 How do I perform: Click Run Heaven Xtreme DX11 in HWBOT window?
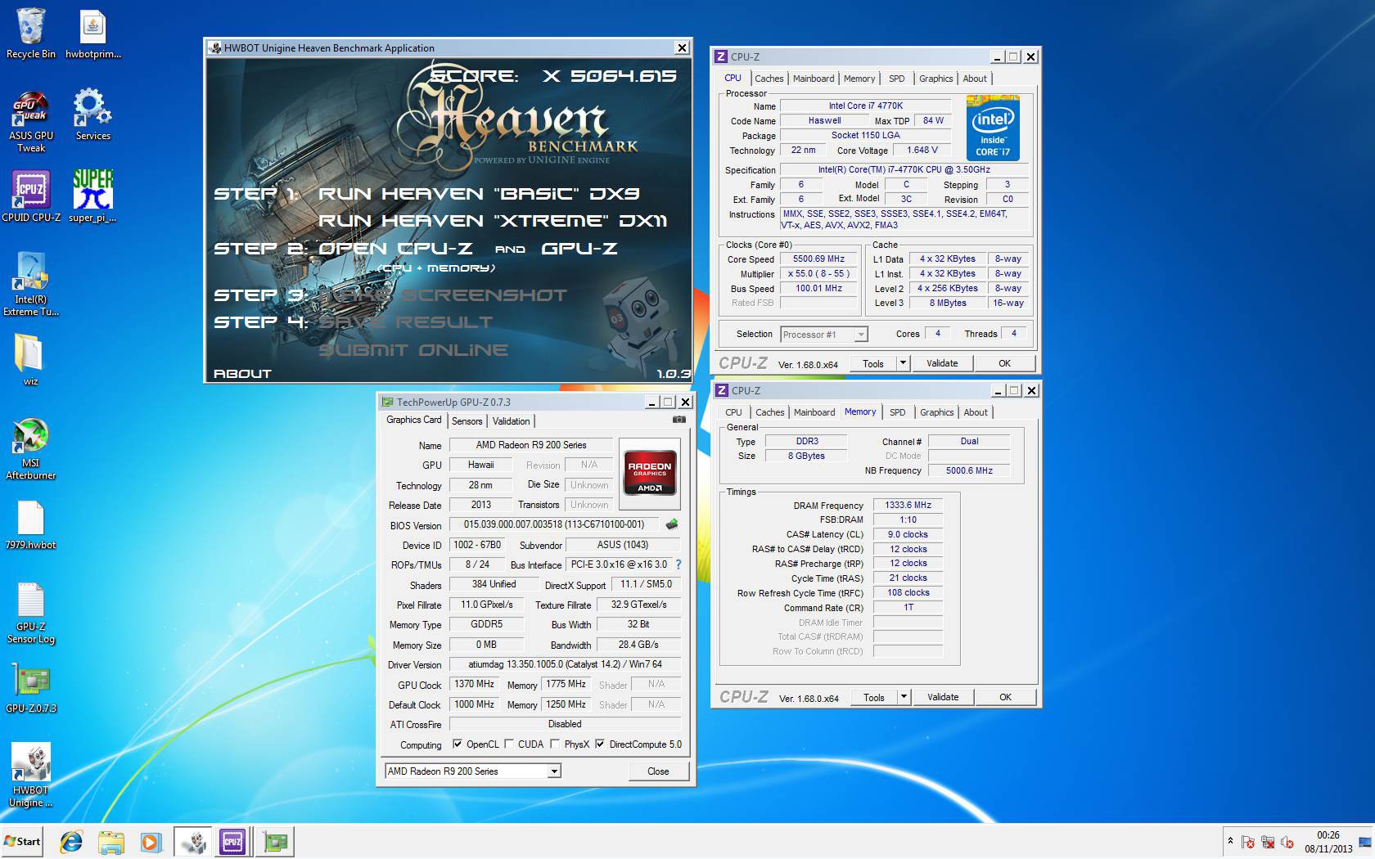[x=493, y=221]
